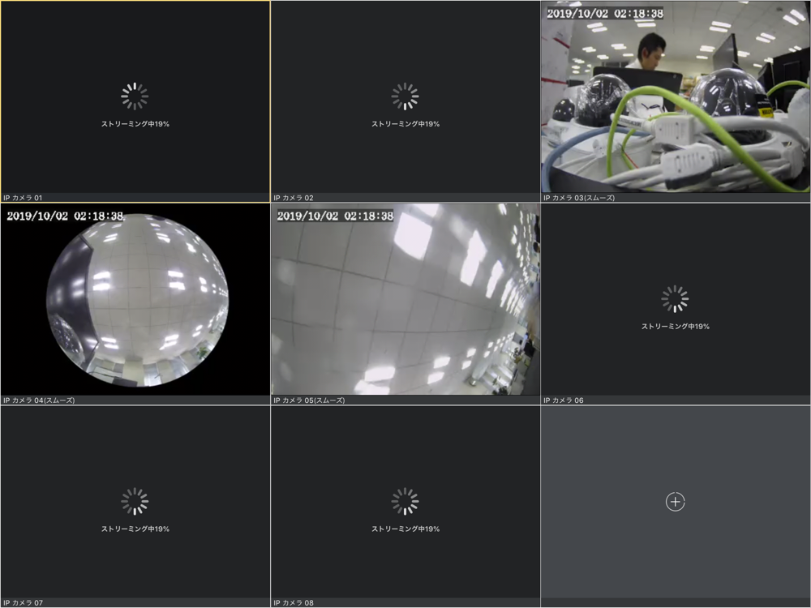811x608 pixels.
Task: Click the IP カメラ 07 label
Action: [23, 603]
